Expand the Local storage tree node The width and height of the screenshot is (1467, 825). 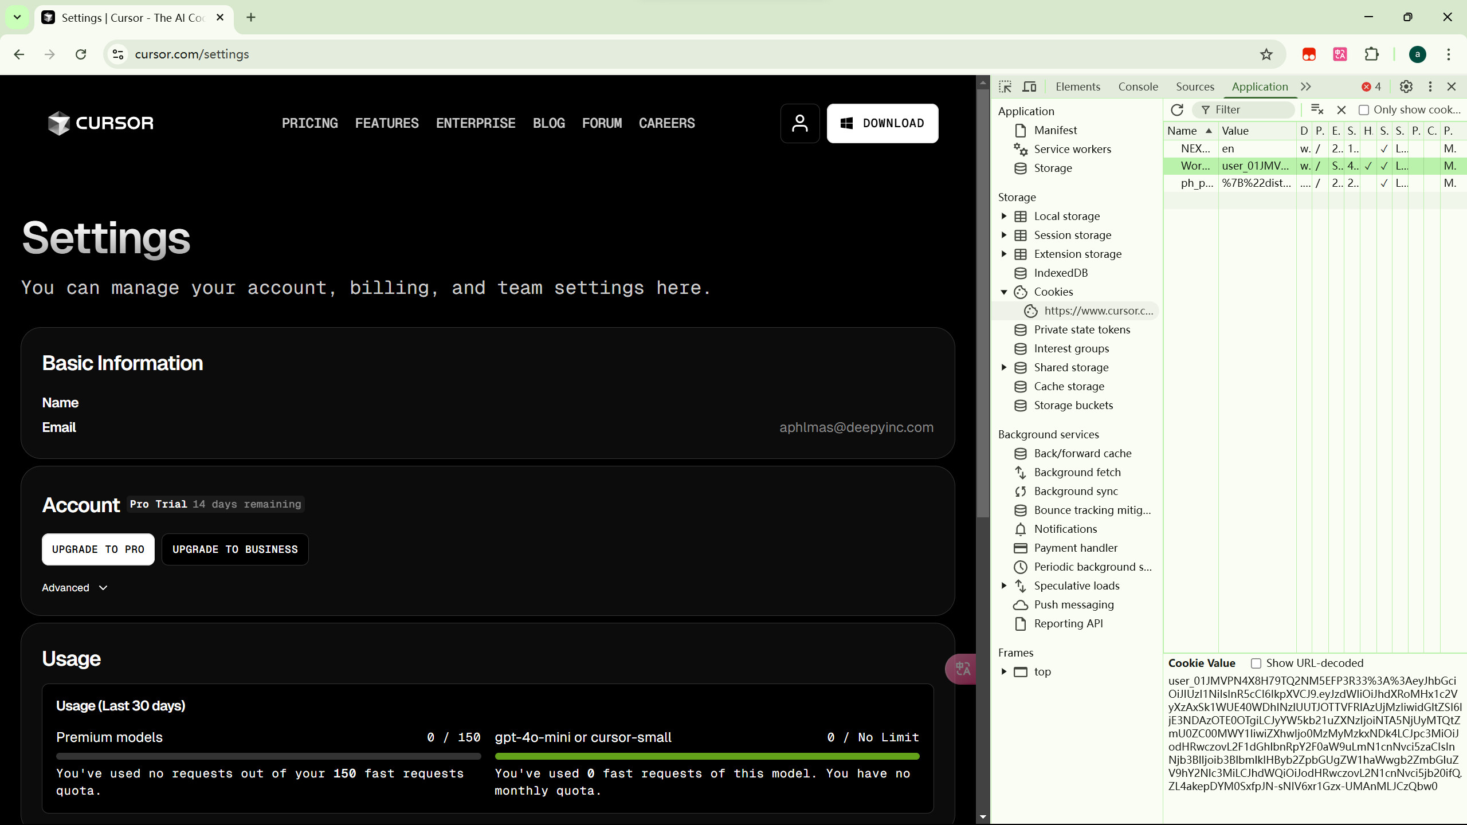click(1004, 216)
